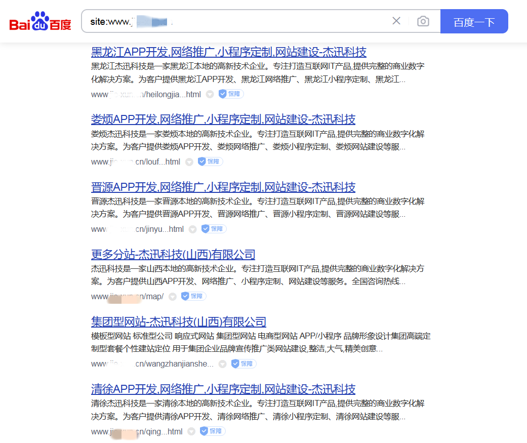The image size is (527, 443).
Task: Click the shield verification badge on the 清徐 result
Action: coord(212,431)
